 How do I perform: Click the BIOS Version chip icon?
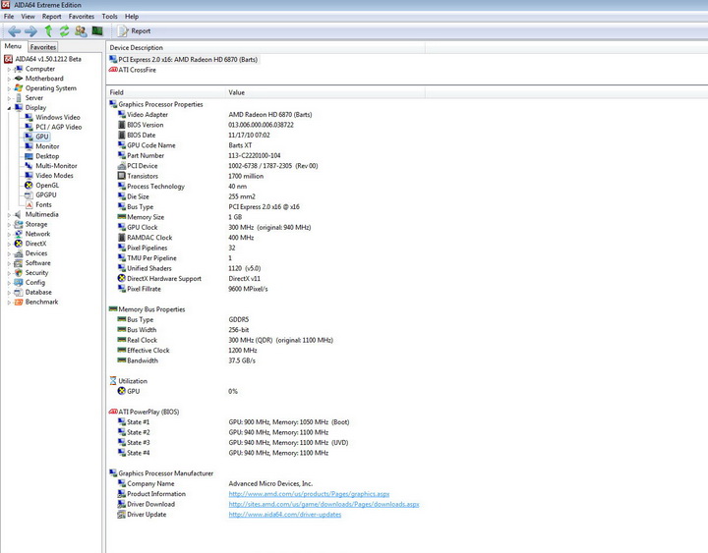(x=122, y=125)
